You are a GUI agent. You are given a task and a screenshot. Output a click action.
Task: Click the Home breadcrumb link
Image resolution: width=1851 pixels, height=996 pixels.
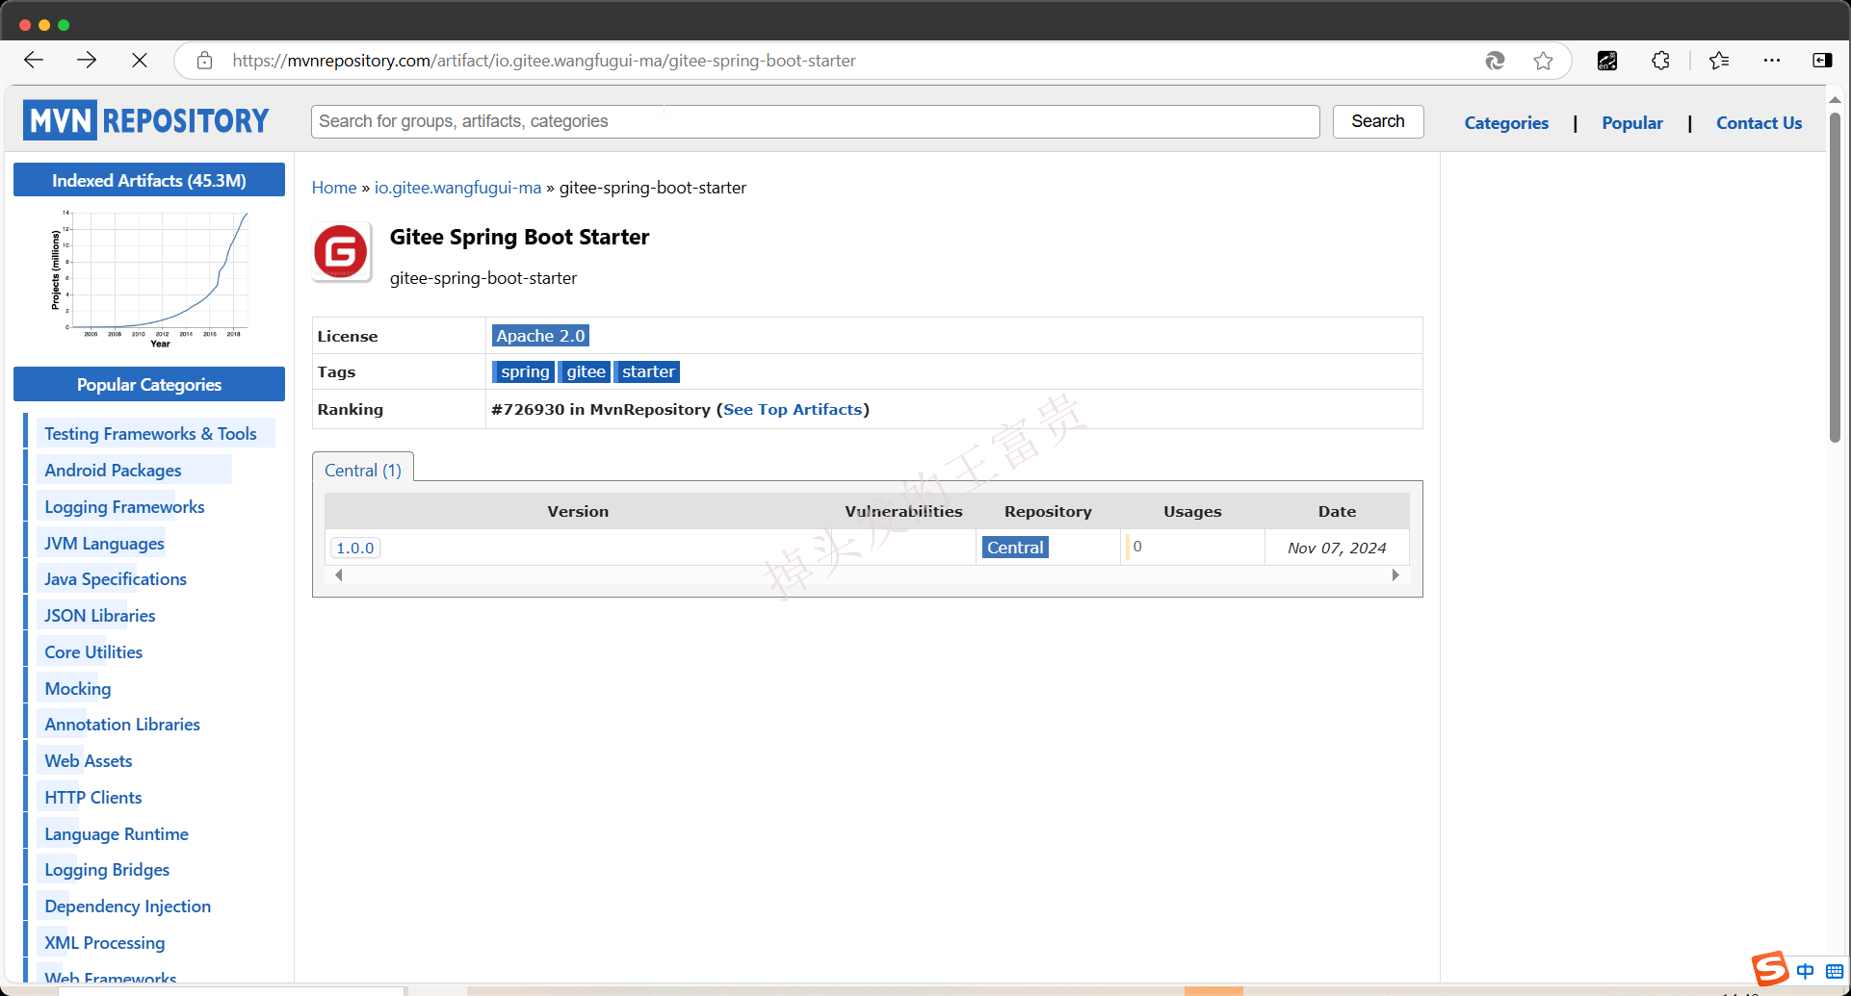[334, 188]
